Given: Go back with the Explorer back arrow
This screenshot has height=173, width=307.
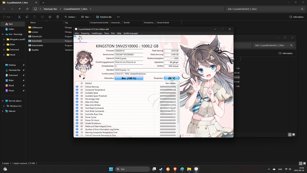Looking at the screenshot, I should tap(4, 9).
